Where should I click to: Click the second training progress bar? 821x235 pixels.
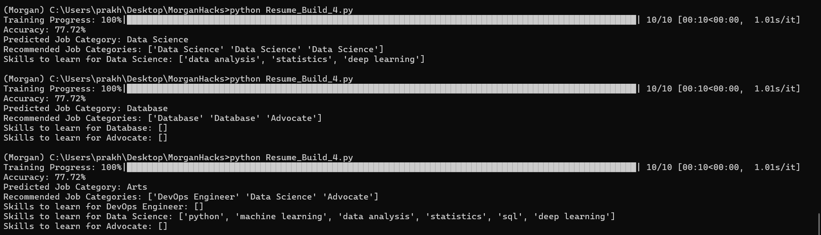(x=382, y=88)
